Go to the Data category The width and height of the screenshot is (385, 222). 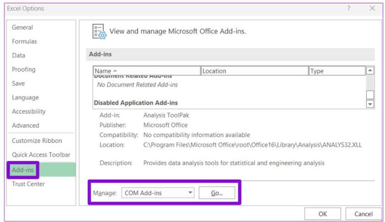pos(18,55)
